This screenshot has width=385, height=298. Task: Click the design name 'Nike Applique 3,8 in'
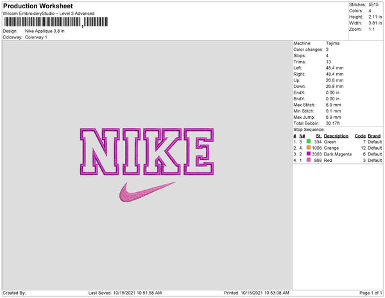click(45, 31)
